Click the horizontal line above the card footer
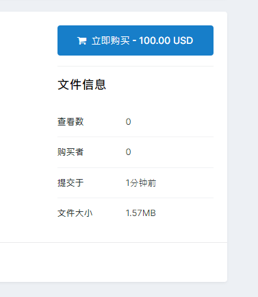 [114, 242]
